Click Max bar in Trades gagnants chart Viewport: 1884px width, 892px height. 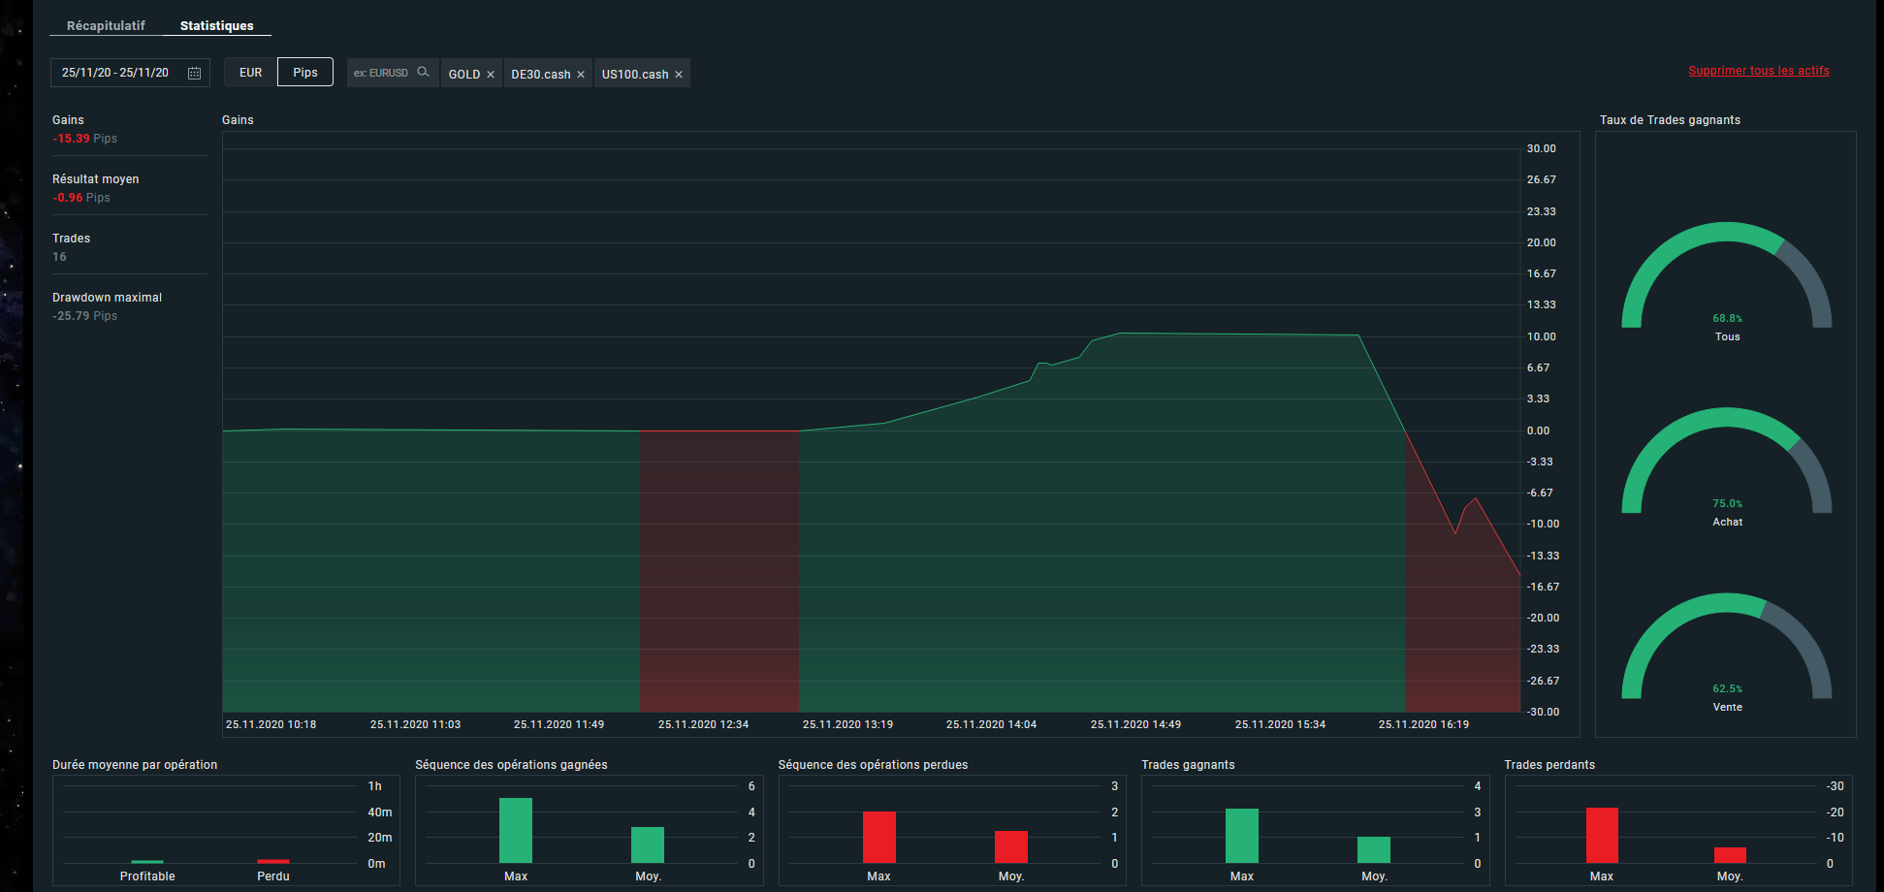1241,836
